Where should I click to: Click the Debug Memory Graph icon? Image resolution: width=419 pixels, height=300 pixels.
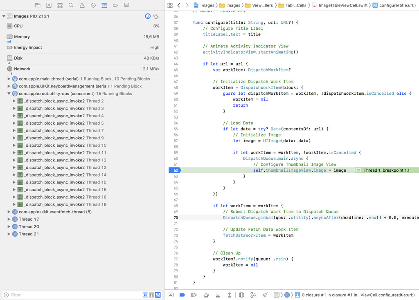tap(254, 295)
